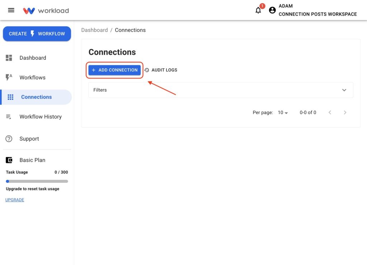Open Workflow History from the sidebar

click(x=36, y=117)
